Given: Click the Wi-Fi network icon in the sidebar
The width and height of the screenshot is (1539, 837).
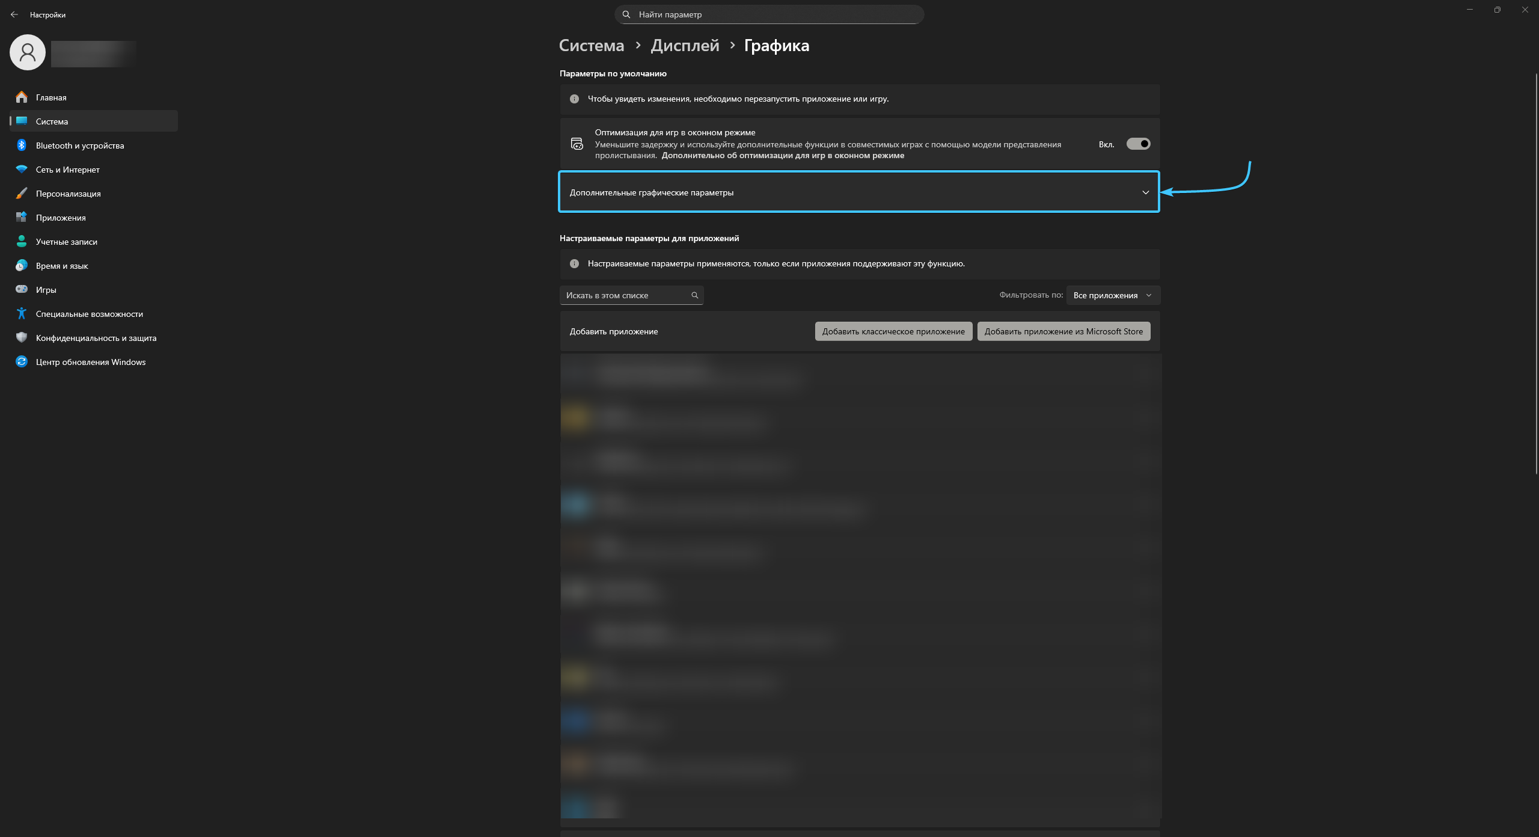Looking at the screenshot, I should pyautogui.click(x=22, y=170).
